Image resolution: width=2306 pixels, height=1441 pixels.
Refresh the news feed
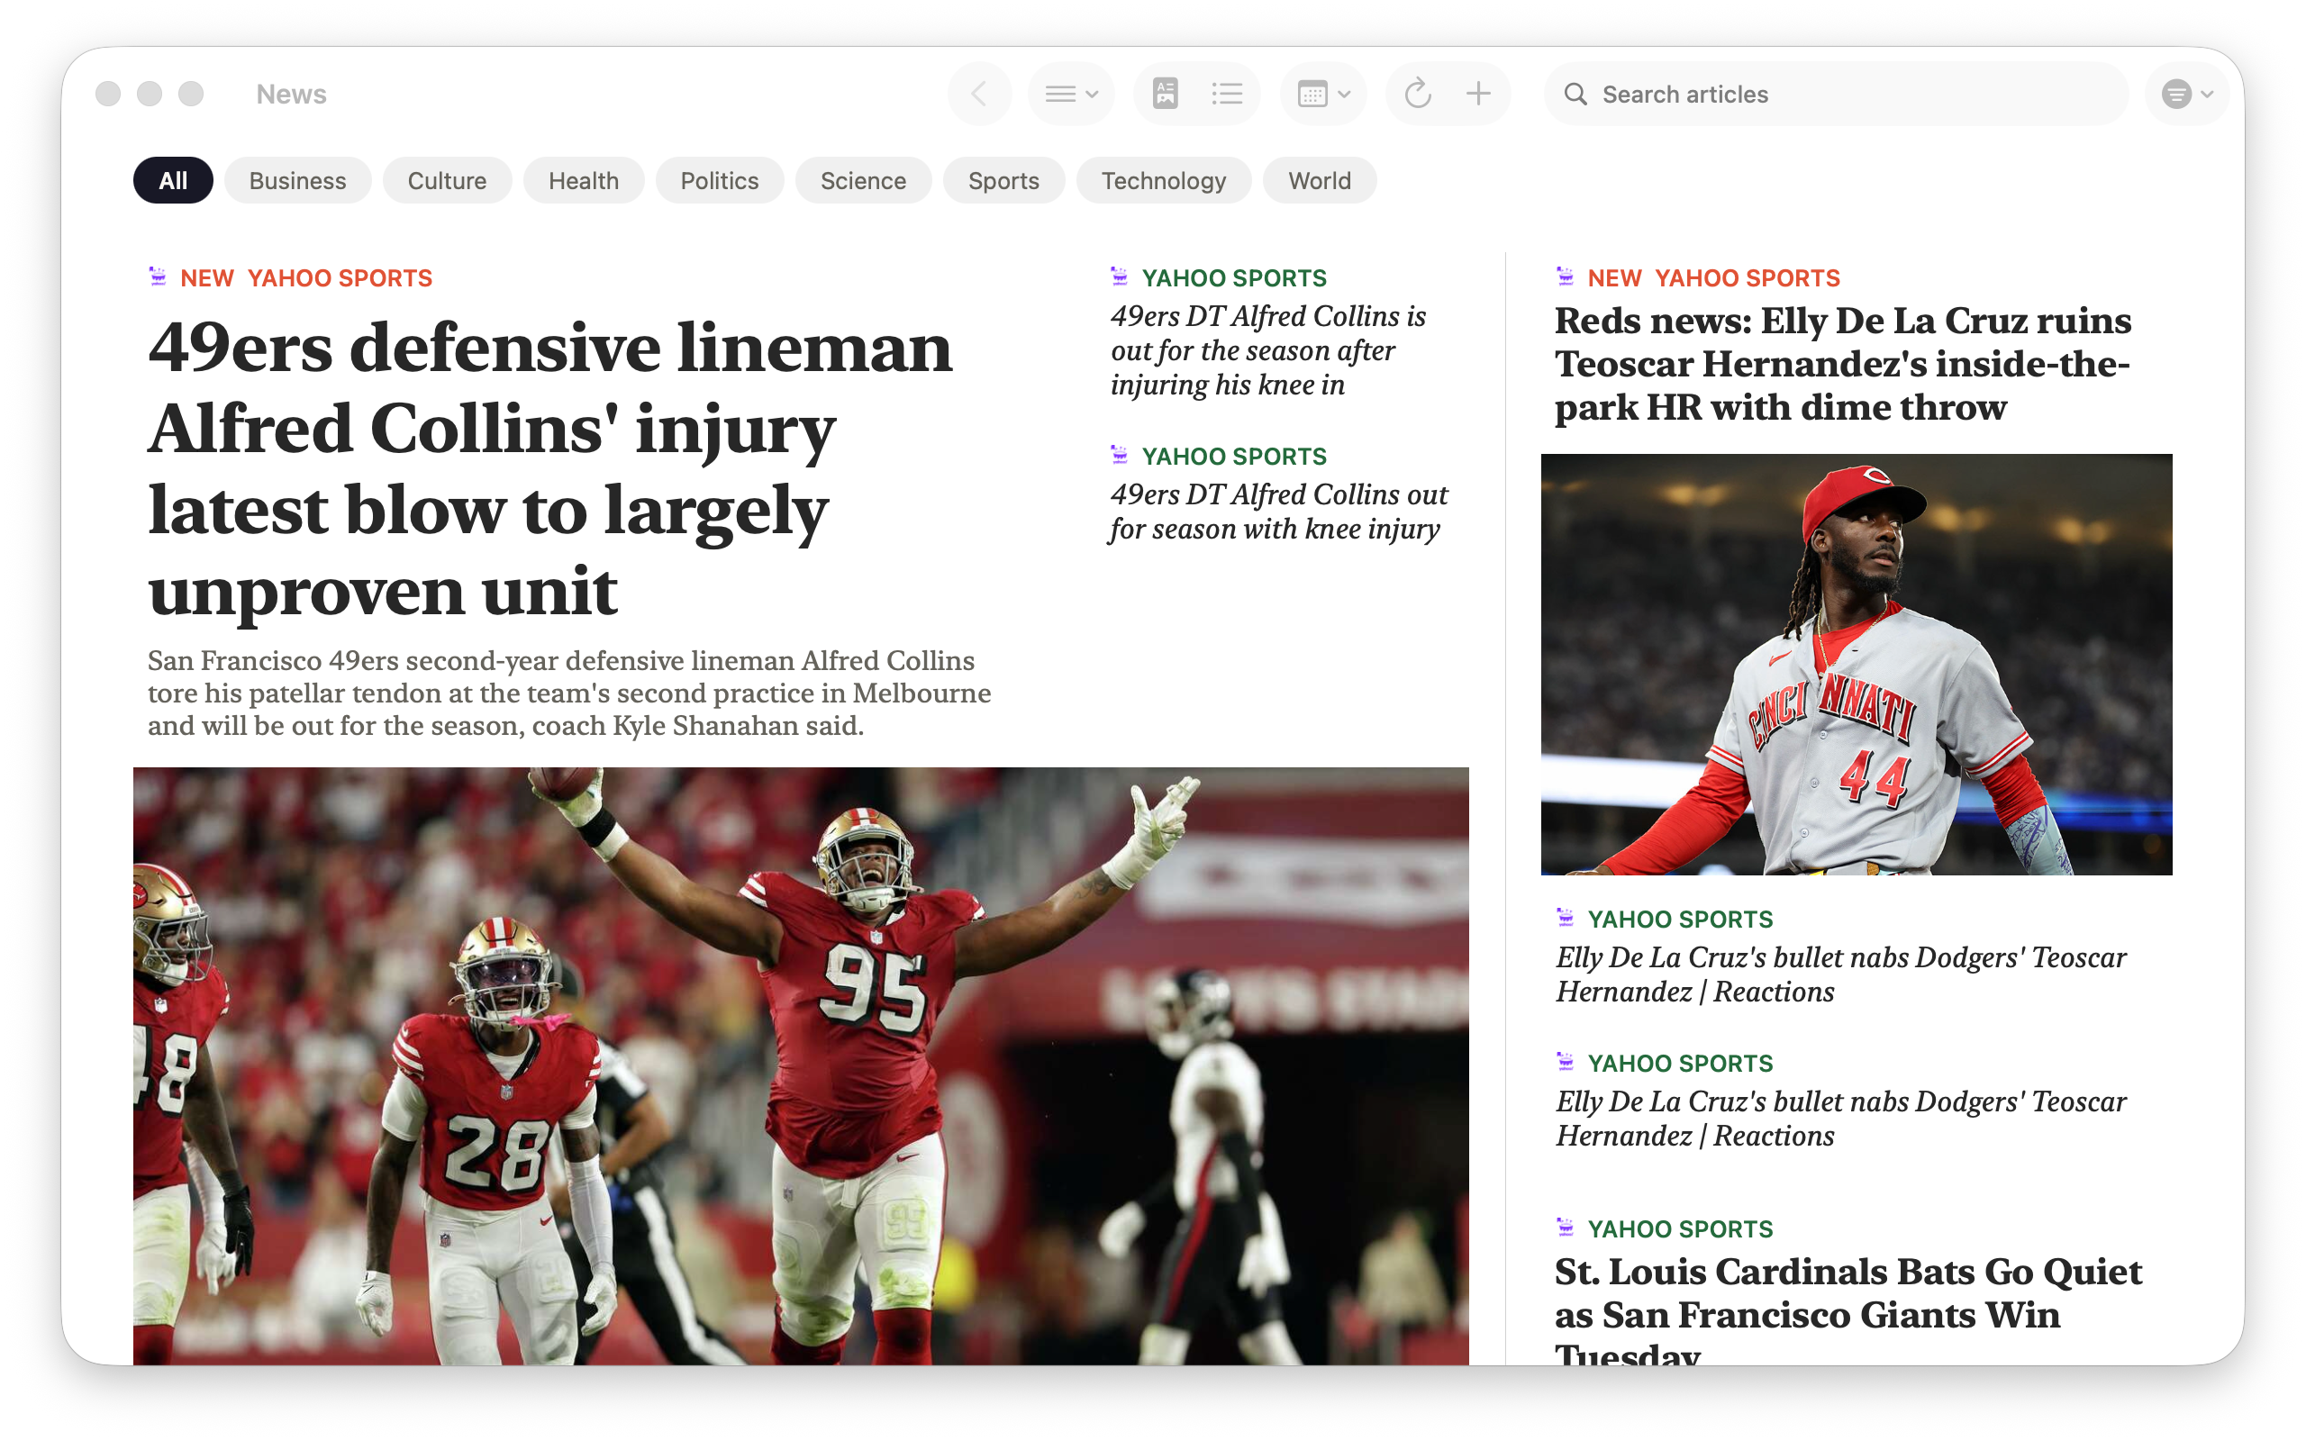point(1417,94)
